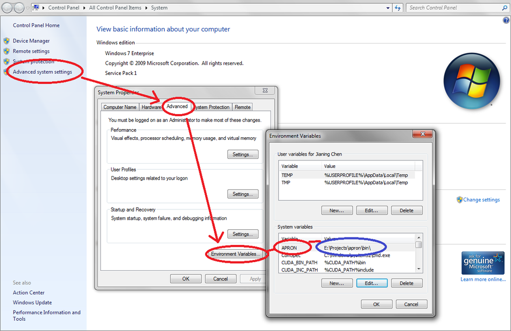Screen dimensions: 511x331
Task: Click Edit under User variables
Action: (x=372, y=210)
